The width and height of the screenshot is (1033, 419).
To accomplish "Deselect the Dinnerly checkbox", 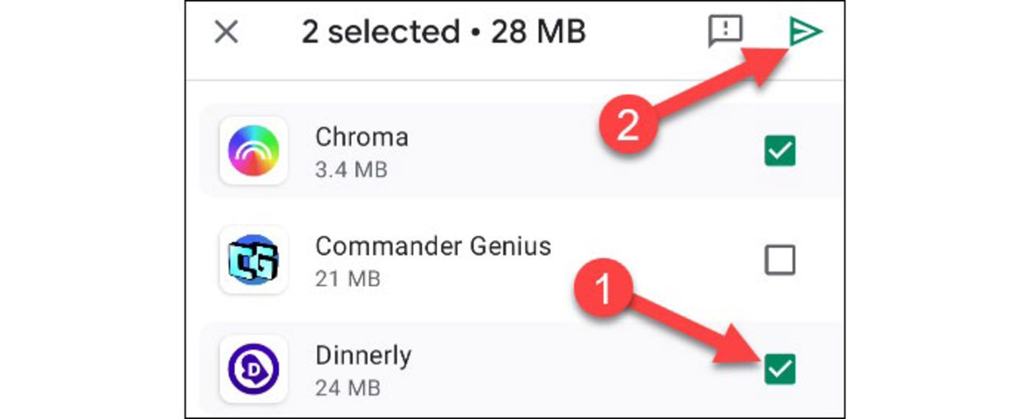I will click(x=780, y=368).
